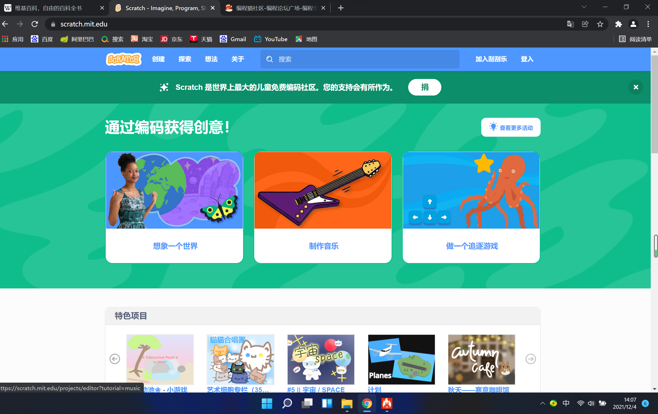Open the 天猫 bookmark
Viewport: 658px width, 414px height.
[201, 39]
